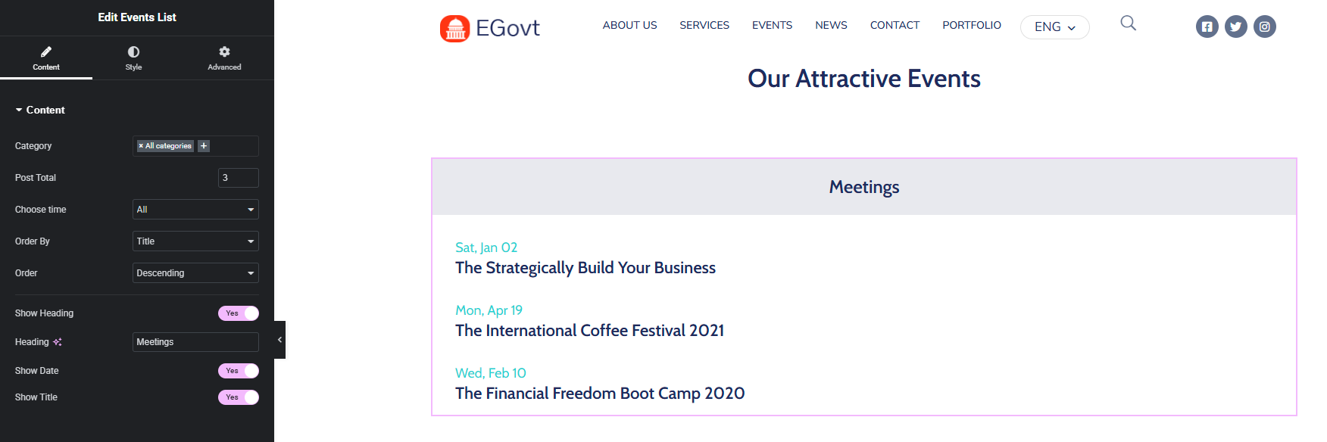The width and height of the screenshot is (1327, 442).
Task: Click the EGovt logo icon
Action: [x=454, y=29]
